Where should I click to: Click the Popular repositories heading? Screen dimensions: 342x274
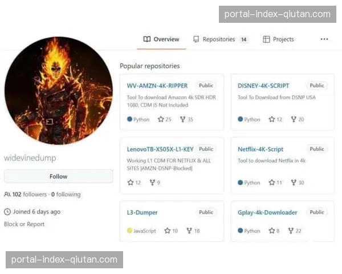coord(149,66)
